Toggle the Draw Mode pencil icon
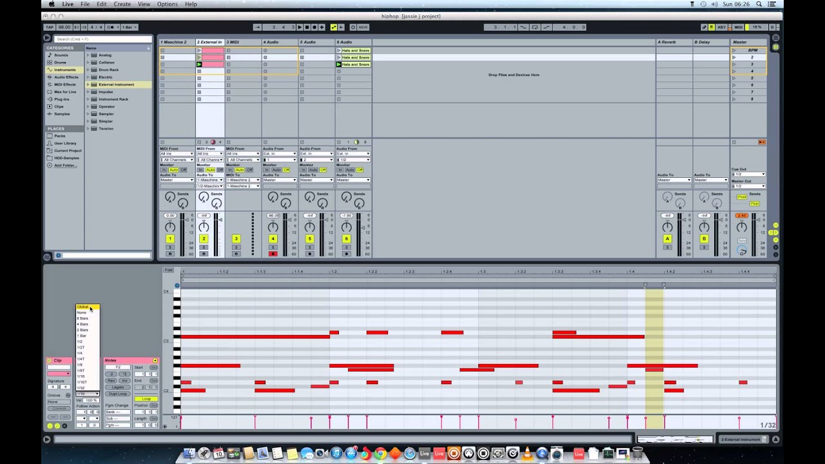 click(704, 27)
